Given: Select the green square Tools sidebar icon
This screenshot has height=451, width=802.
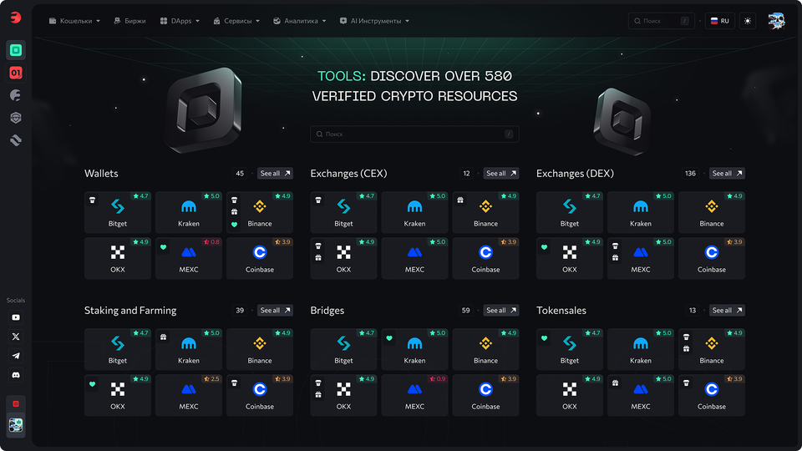Looking at the screenshot, I should [16, 50].
